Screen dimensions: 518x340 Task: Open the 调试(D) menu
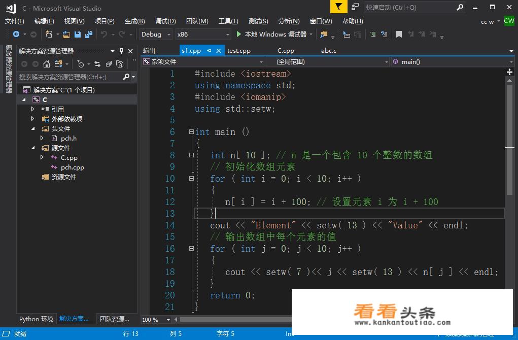point(165,21)
